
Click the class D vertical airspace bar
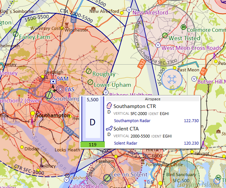pos(93,119)
